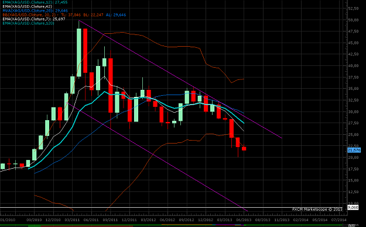Click the 09/2011 date axis label

coord(110,220)
